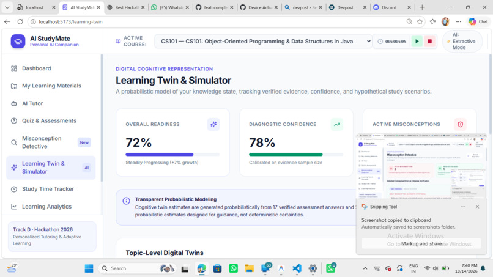Click the Diagnostic Confidence trend icon
Image resolution: width=493 pixels, height=277 pixels.
coord(337,124)
